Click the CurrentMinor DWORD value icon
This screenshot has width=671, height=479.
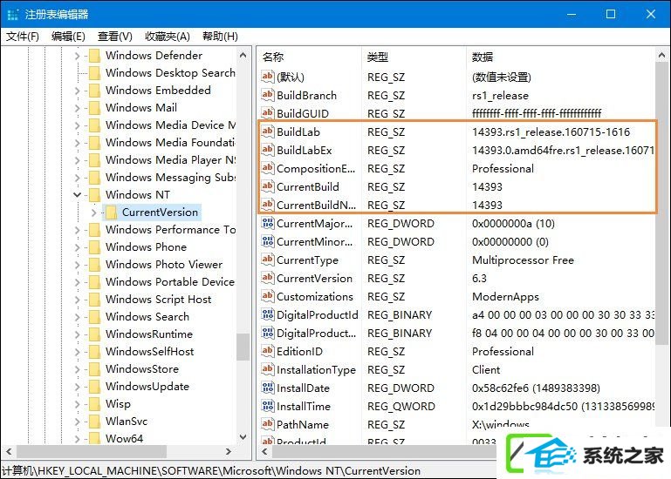268,241
